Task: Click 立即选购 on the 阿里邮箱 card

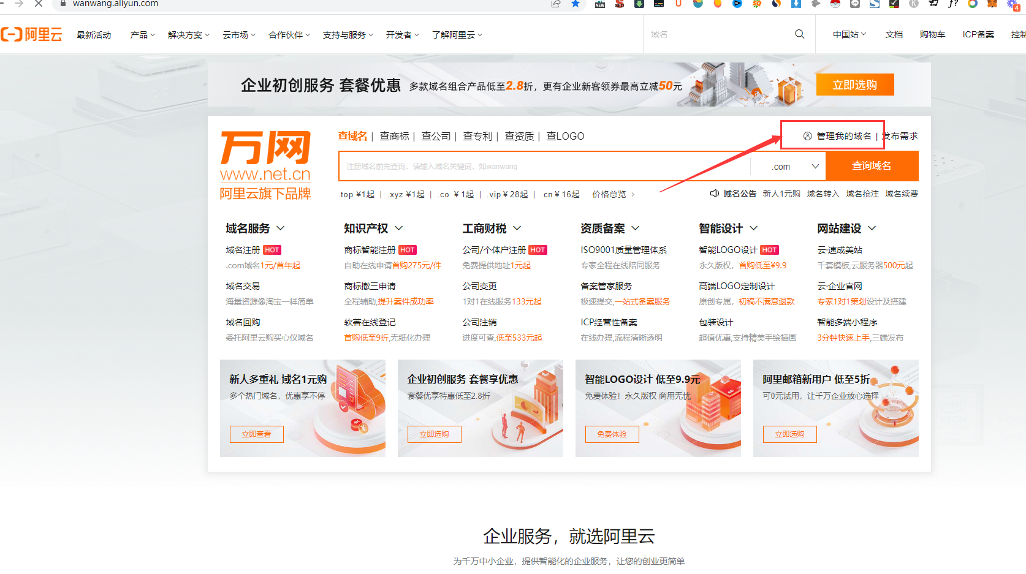Action: click(x=789, y=434)
